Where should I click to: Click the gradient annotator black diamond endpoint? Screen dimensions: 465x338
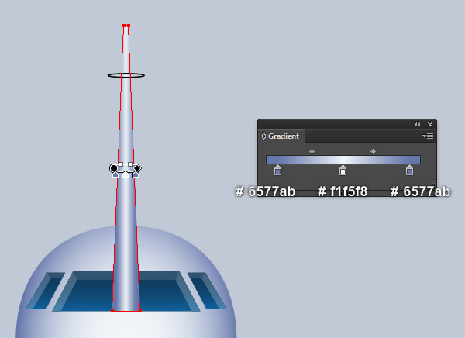(x=137, y=168)
